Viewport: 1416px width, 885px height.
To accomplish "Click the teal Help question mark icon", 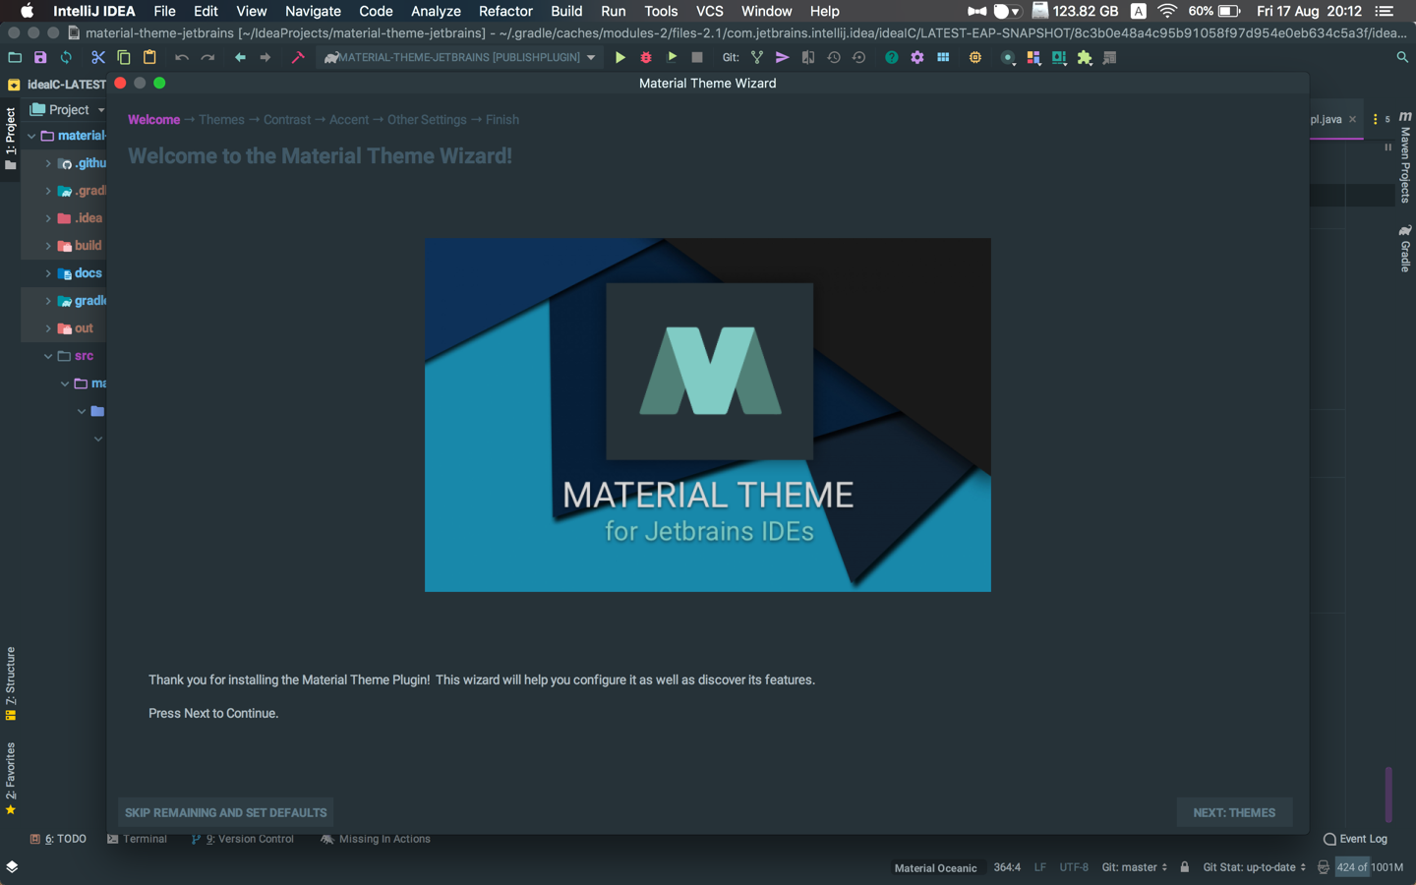I will [892, 58].
